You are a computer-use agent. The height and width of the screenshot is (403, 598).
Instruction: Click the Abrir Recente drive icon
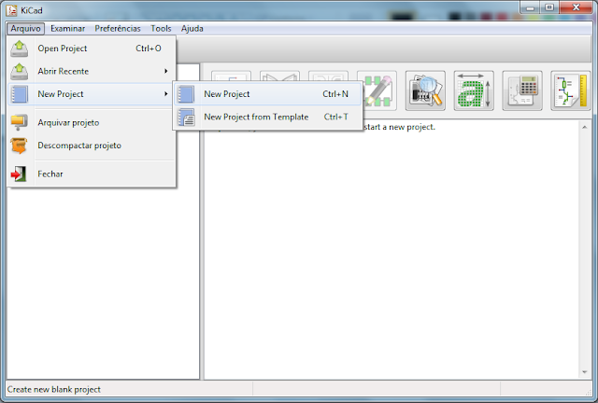tap(19, 71)
